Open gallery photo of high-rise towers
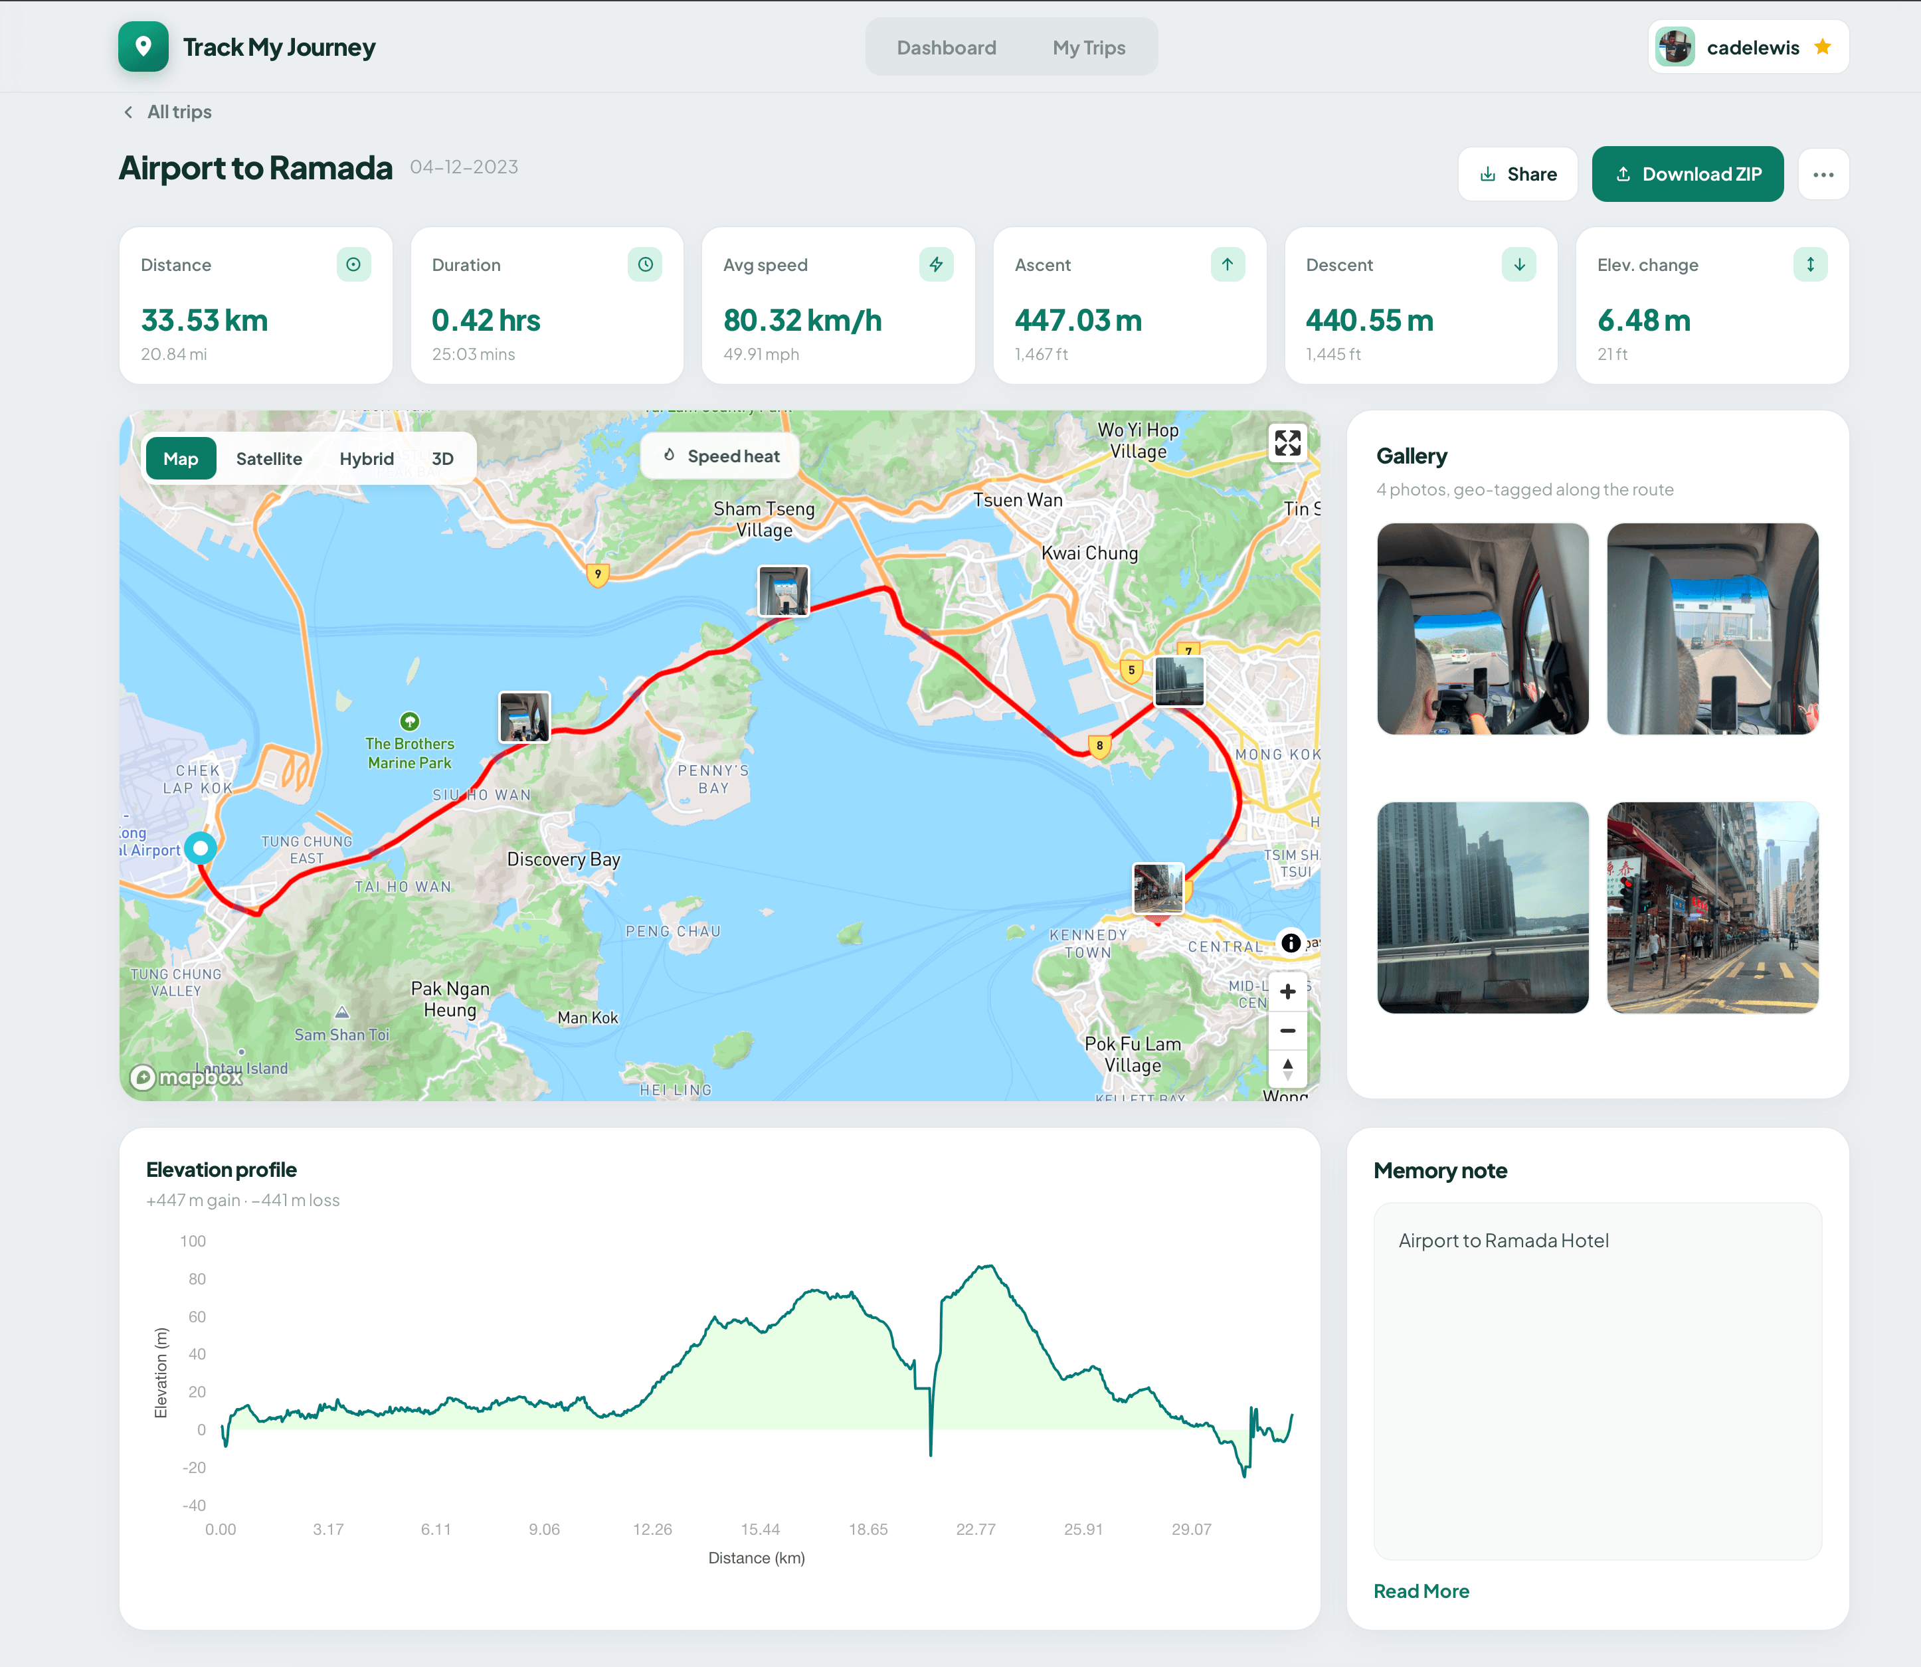The image size is (1921, 1667). click(x=1483, y=907)
